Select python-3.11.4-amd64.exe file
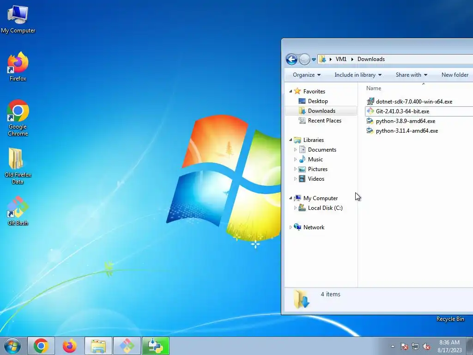The width and height of the screenshot is (473, 355). (406, 131)
